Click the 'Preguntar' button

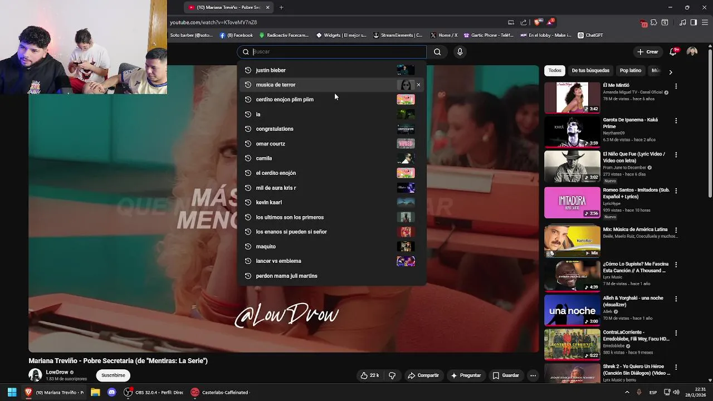coord(466,375)
